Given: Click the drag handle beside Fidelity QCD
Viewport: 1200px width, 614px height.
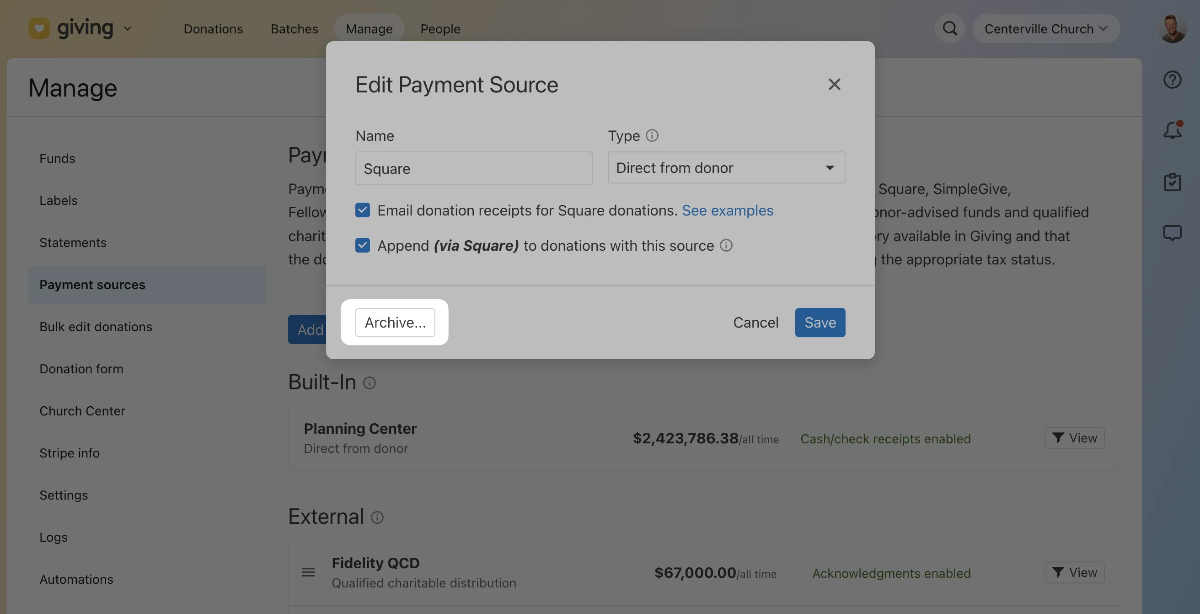Looking at the screenshot, I should pyautogui.click(x=308, y=572).
